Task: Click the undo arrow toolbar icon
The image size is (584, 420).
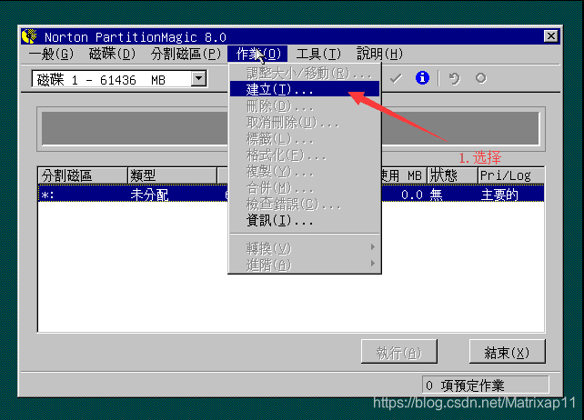Action: click(454, 78)
